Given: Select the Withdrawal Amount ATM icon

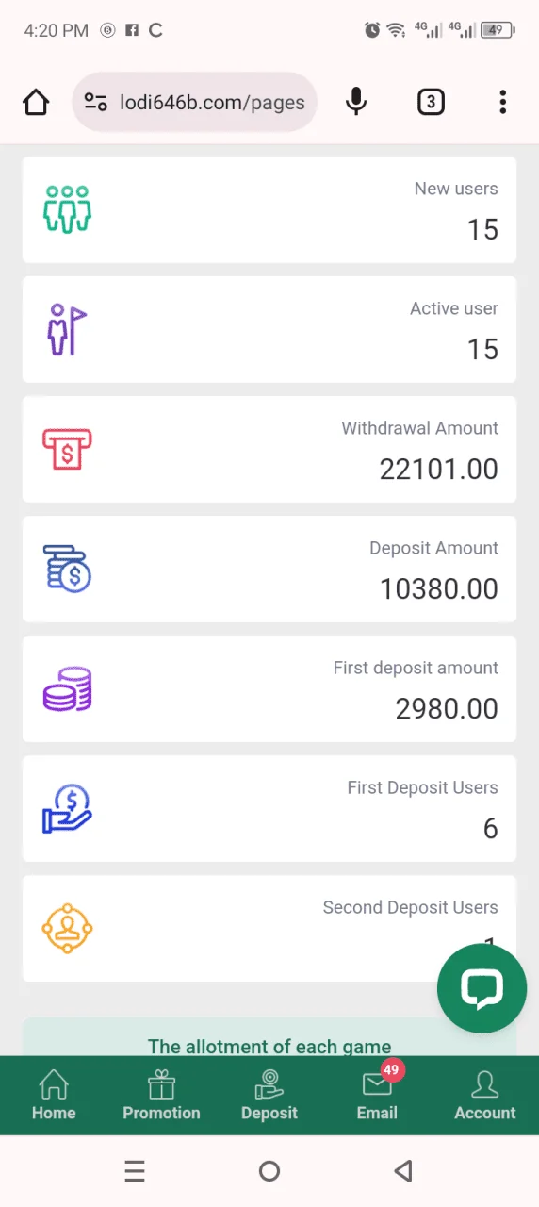Looking at the screenshot, I should [67, 449].
